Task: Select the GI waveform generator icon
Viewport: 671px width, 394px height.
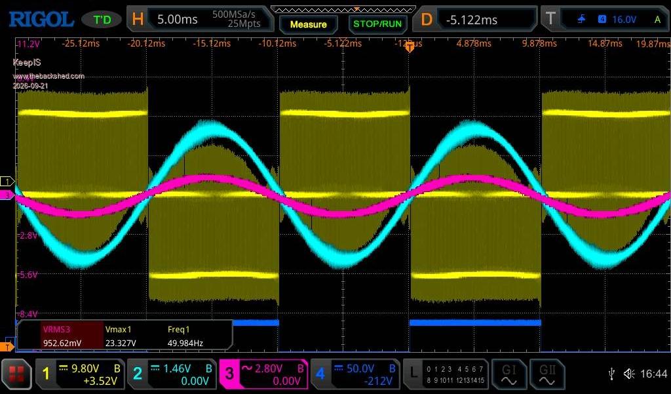Action: [508, 374]
